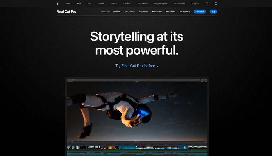Click the skydiver preview image
The image size is (272, 156).
tap(137, 111)
